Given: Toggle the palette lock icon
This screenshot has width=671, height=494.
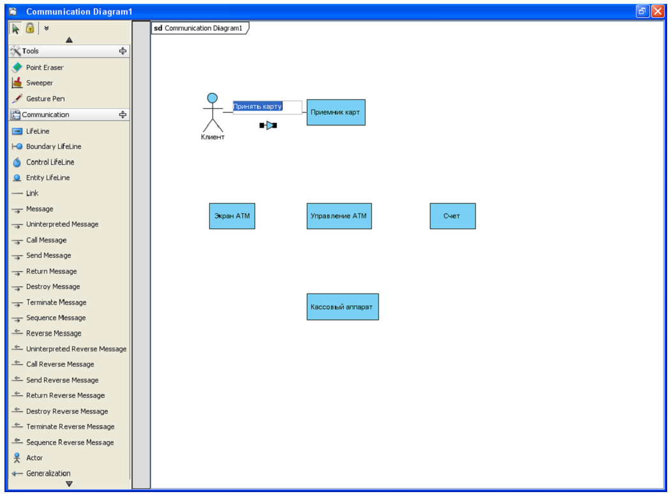Looking at the screenshot, I should (x=30, y=28).
